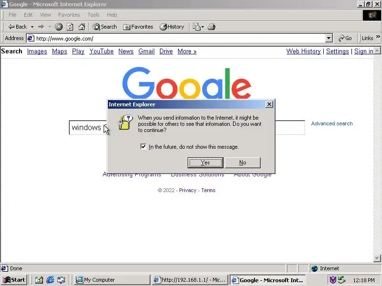Open Google Settings link

click(338, 51)
